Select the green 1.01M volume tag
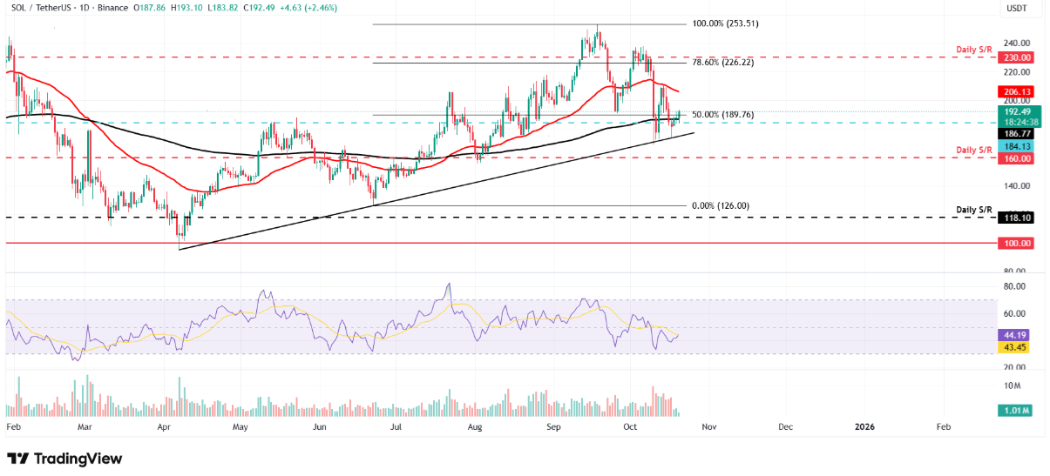This screenshot has height=476, width=1050. click(1015, 411)
